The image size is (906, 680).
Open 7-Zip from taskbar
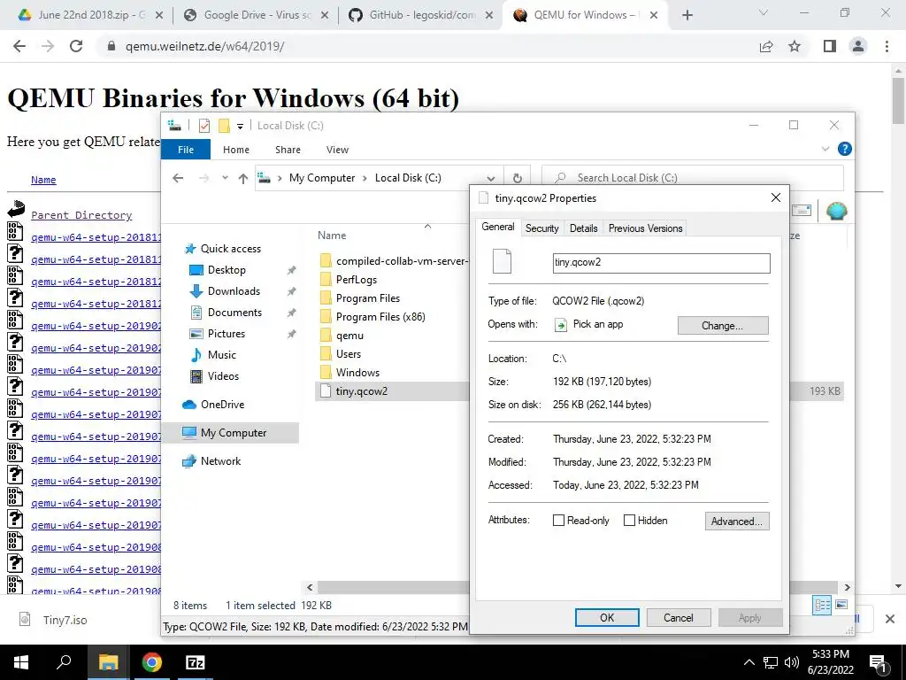[196, 662]
